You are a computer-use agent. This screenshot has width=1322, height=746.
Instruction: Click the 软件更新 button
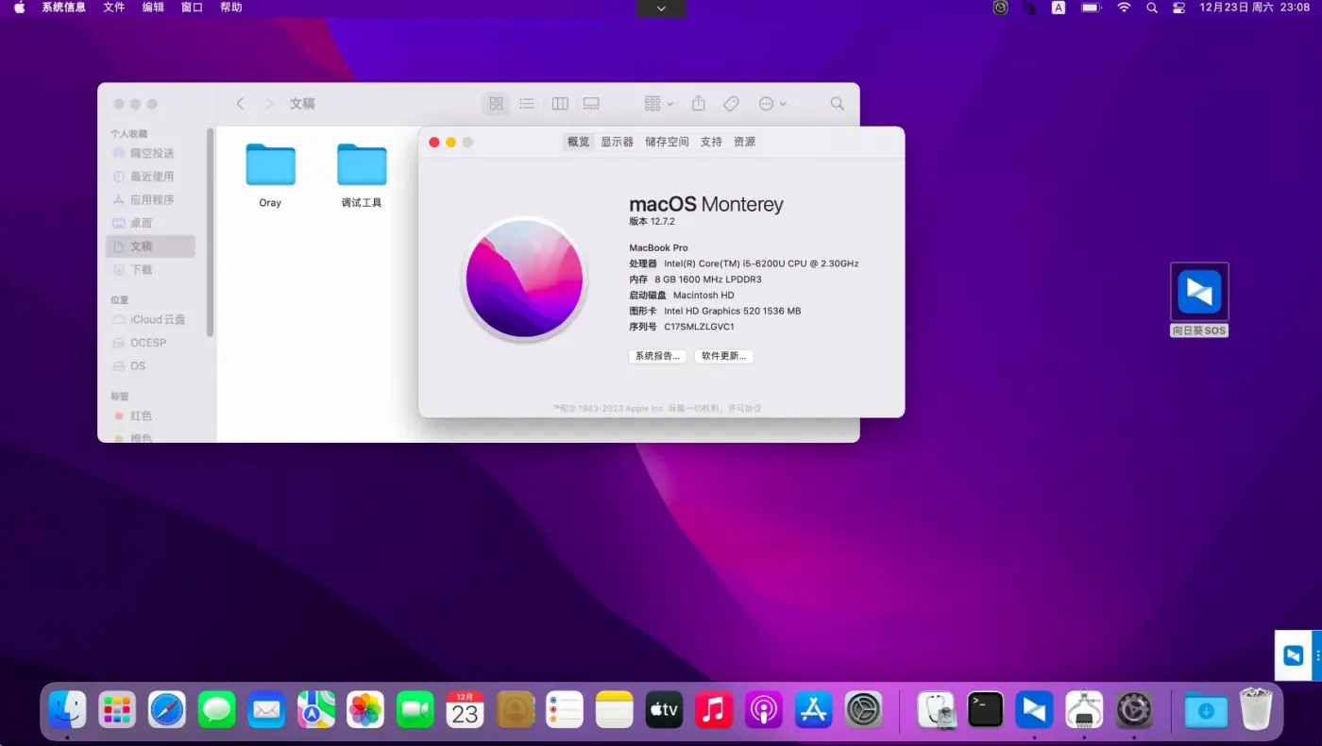pos(723,356)
